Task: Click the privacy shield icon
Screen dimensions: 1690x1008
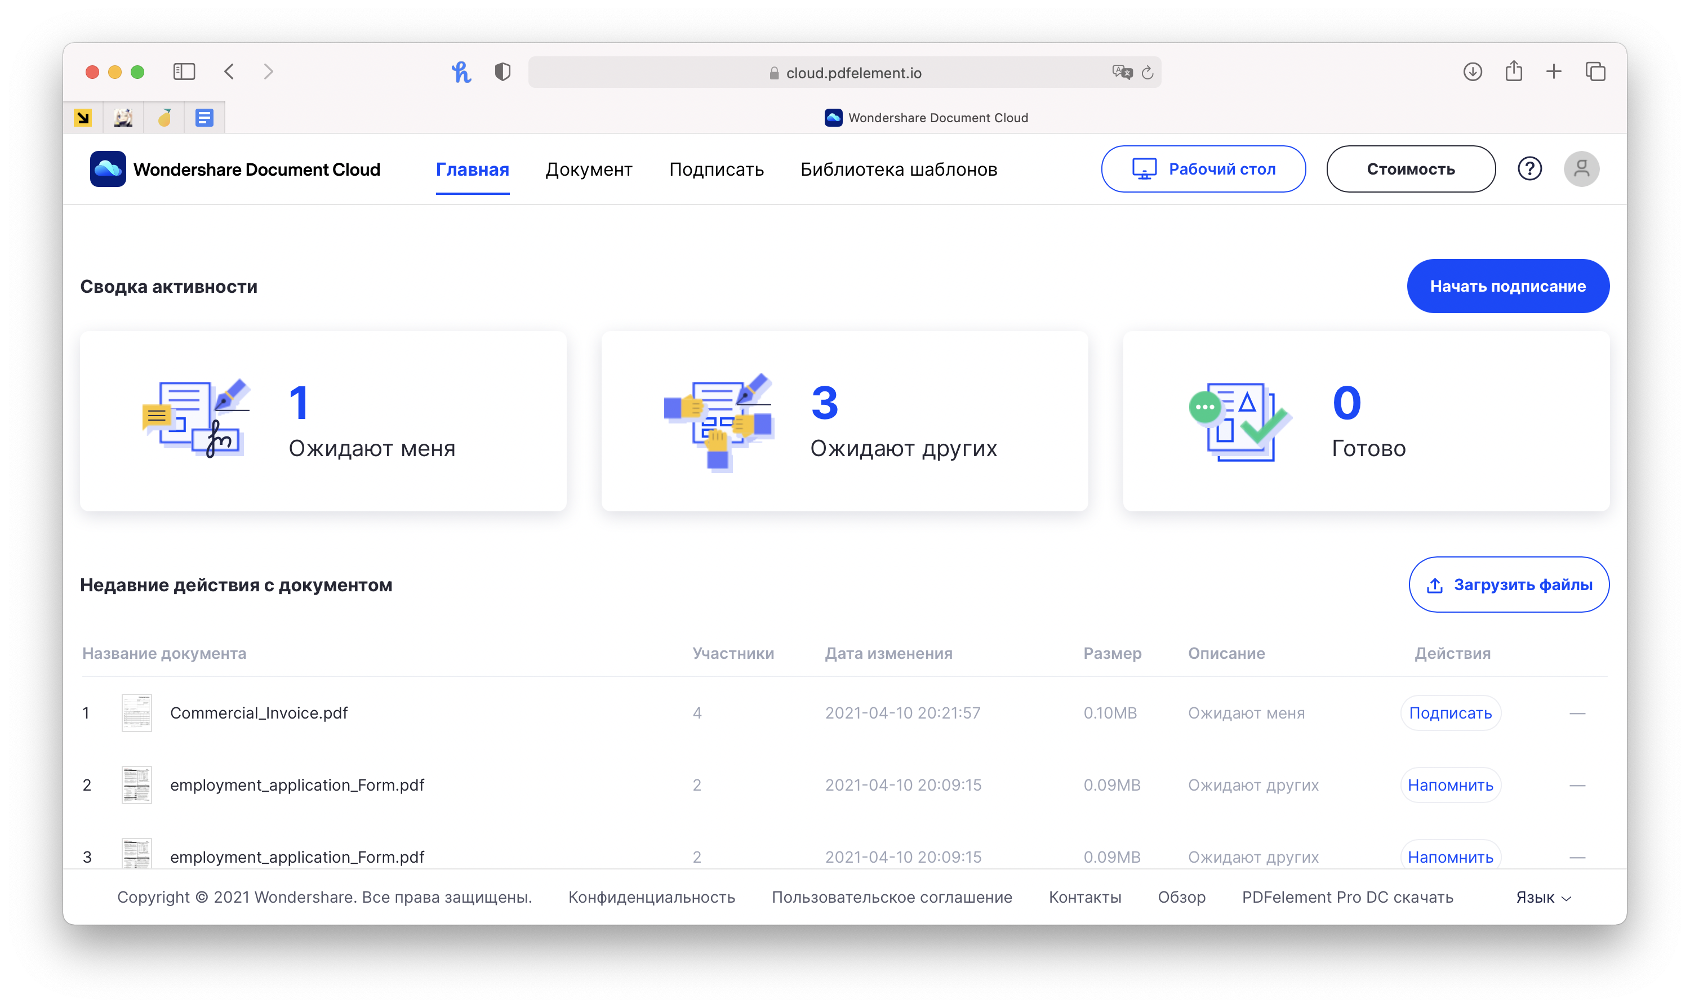Action: point(502,72)
